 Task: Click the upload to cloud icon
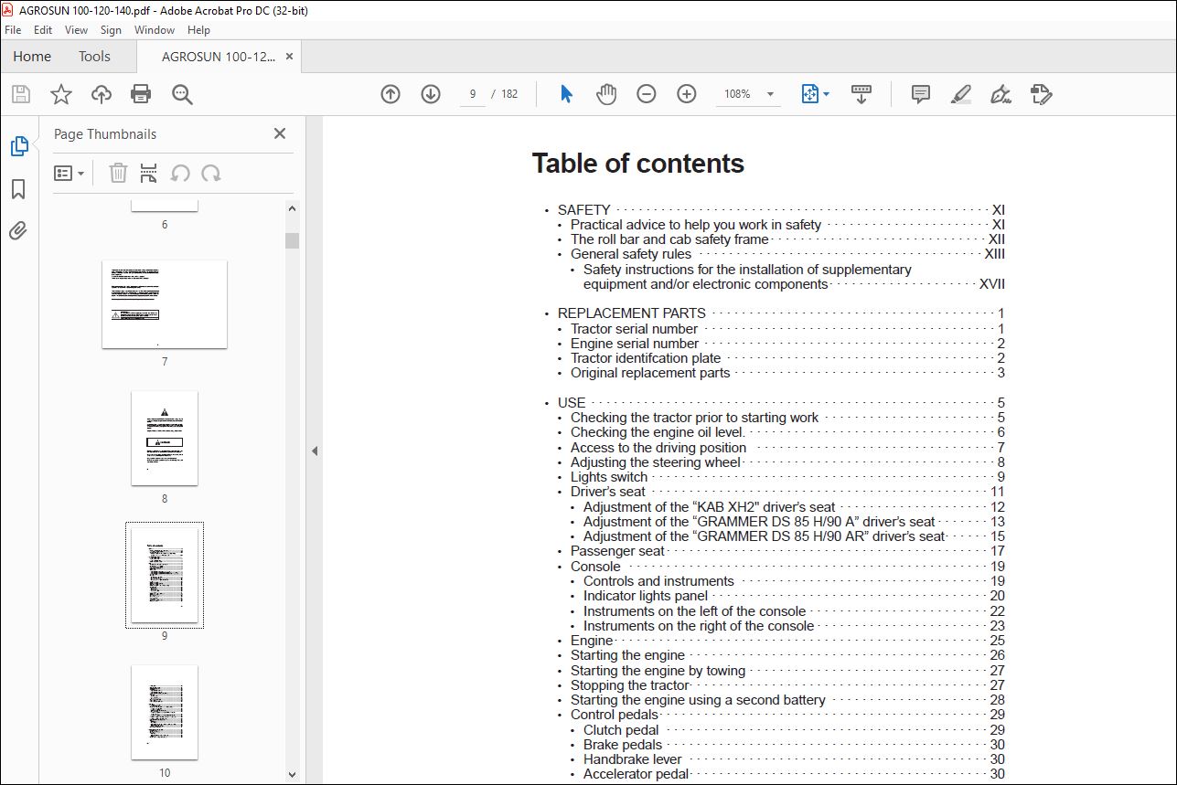pyautogui.click(x=101, y=94)
